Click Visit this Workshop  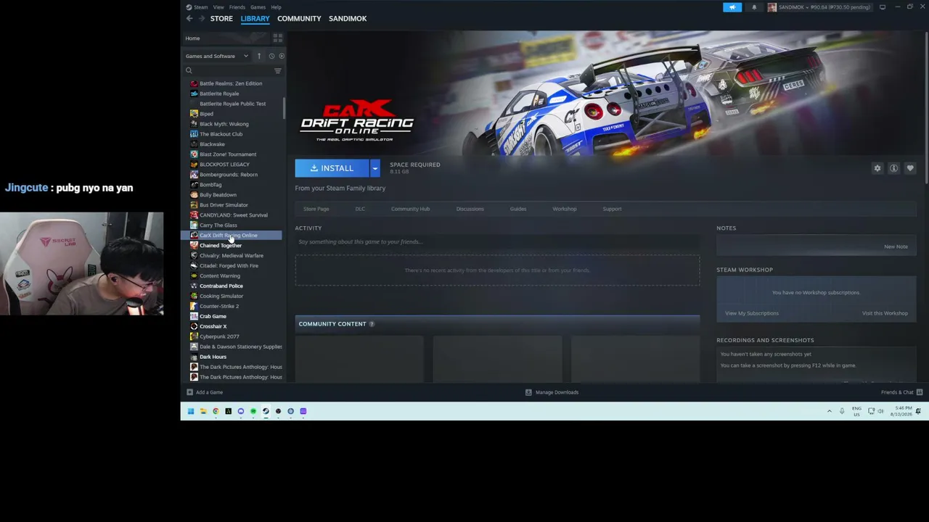point(885,313)
